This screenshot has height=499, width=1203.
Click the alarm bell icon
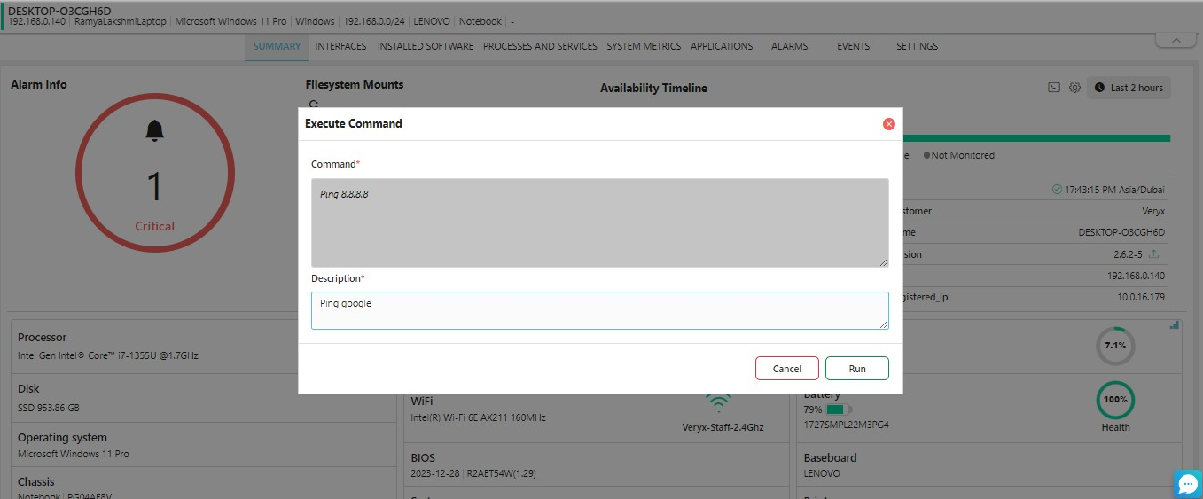(154, 131)
